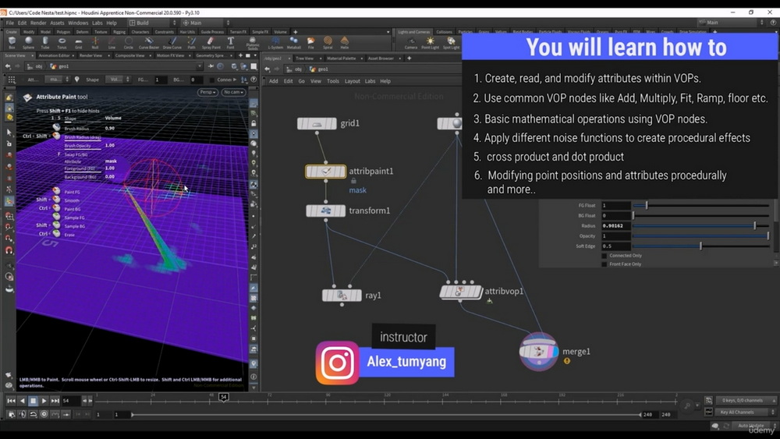The height and width of the screenshot is (439, 780).
Task: Select the L-System shelf tool
Action: coord(275,43)
